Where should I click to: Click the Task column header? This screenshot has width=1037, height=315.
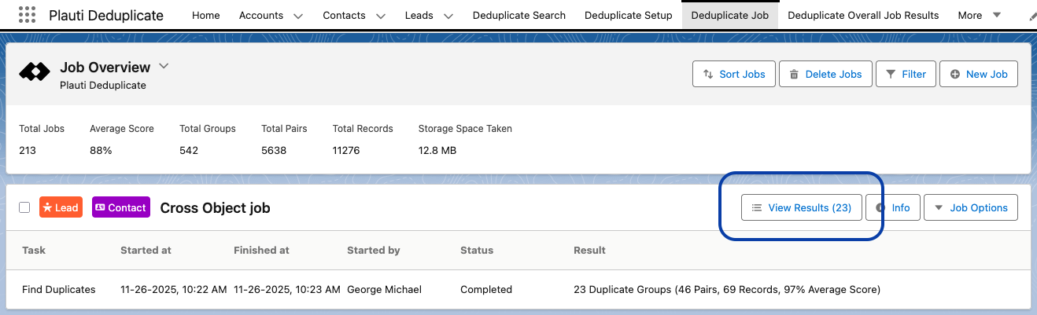tap(34, 250)
